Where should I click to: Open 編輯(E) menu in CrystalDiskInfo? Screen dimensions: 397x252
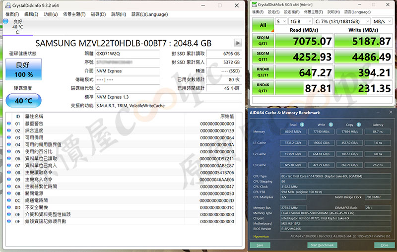31,14
